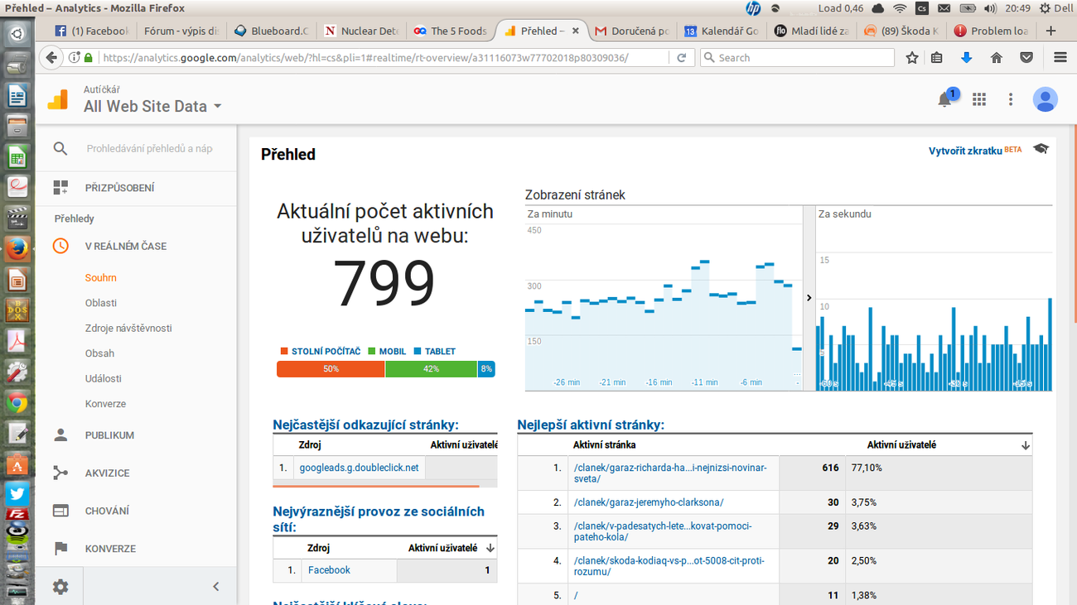Switch to the Nuclear Det browser tab

(x=361, y=31)
